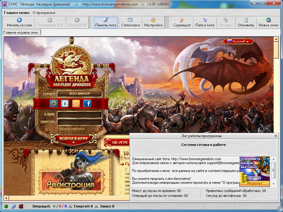Click 'Операций до паузы по условиям: 00' text
Image resolution: width=283 pixels, height=212 pixels.
(x=160, y=196)
